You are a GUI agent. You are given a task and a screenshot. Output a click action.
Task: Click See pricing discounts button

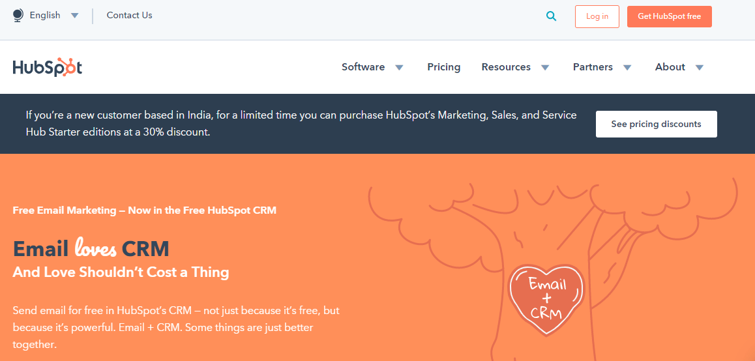click(x=657, y=124)
